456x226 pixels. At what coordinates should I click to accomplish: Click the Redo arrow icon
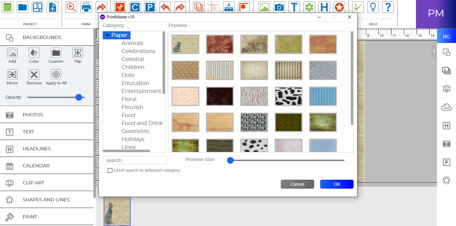180,7
